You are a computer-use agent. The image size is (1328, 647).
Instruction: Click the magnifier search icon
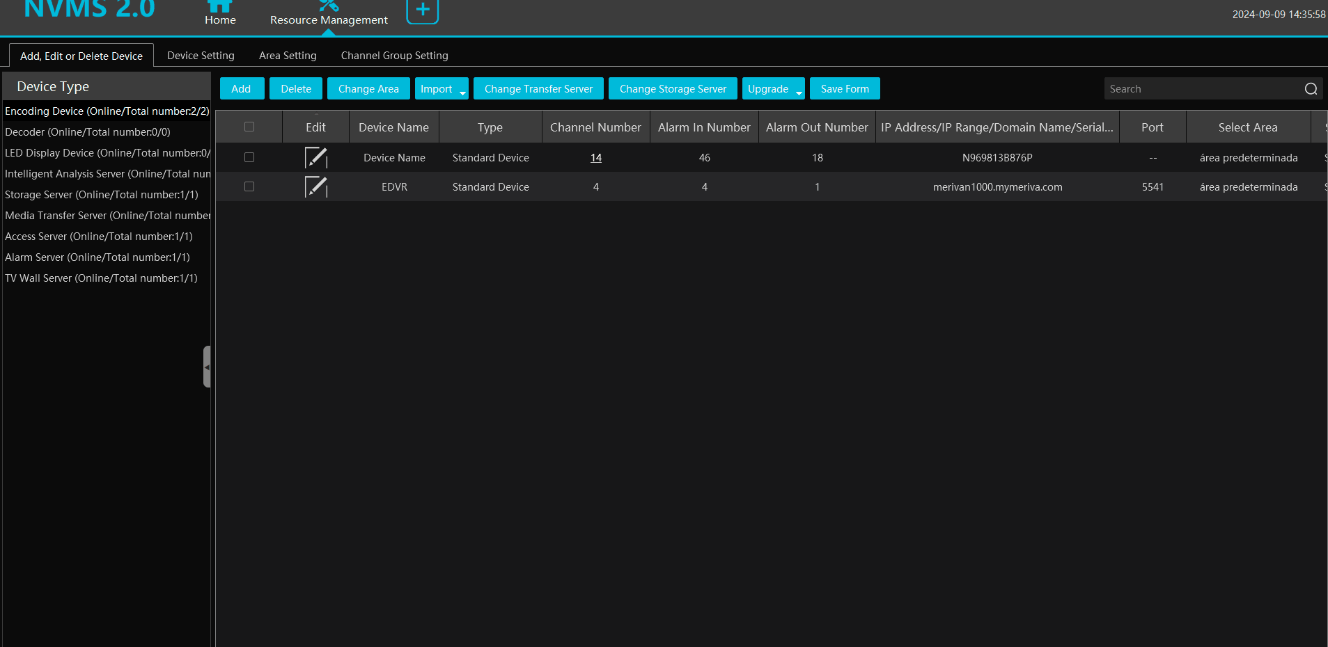click(1310, 89)
